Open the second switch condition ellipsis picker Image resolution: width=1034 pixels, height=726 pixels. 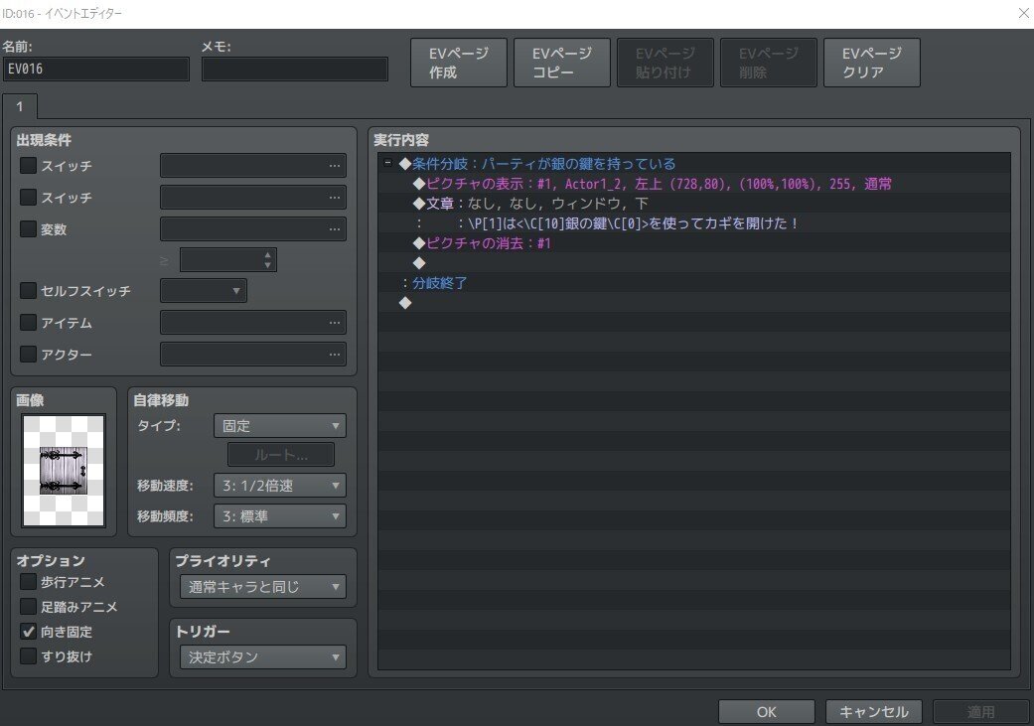pos(335,198)
